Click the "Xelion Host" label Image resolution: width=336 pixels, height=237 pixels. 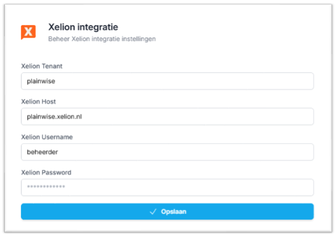click(38, 101)
